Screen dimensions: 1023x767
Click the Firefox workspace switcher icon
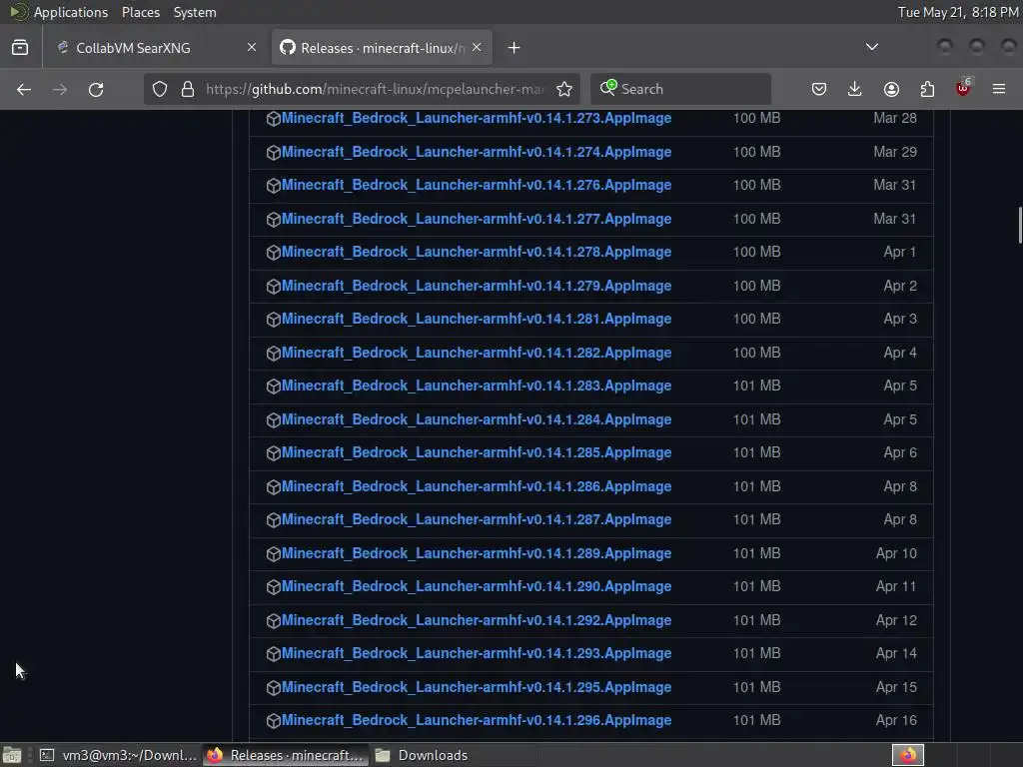[908, 755]
